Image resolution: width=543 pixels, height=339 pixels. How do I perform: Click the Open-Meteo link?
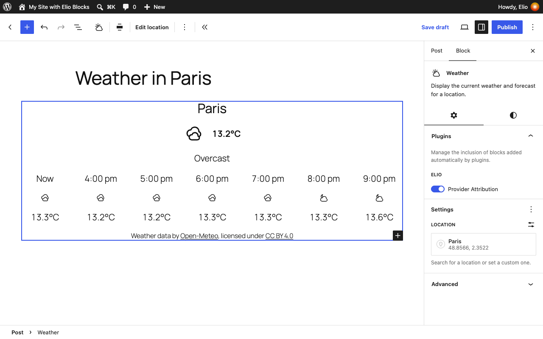(x=199, y=236)
